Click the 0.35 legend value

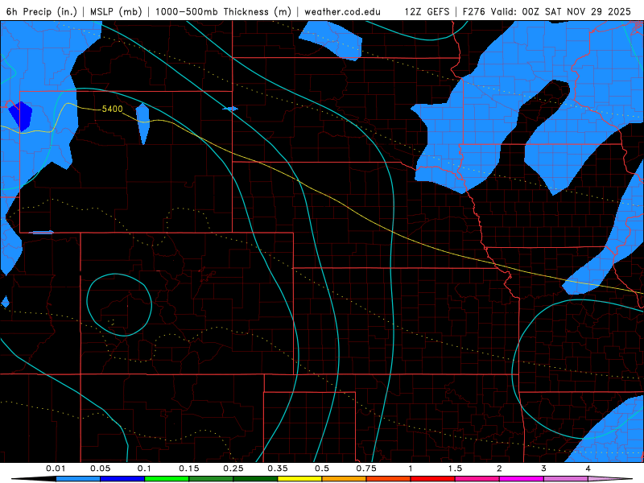pos(278,469)
